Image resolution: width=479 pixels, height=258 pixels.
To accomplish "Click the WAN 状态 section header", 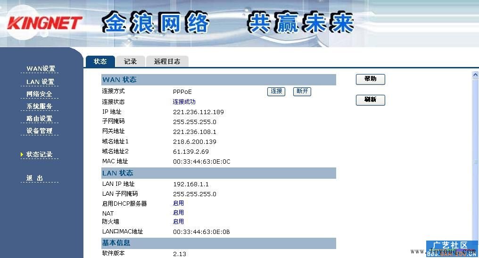I will pyautogui.click(x=219, y=80).
